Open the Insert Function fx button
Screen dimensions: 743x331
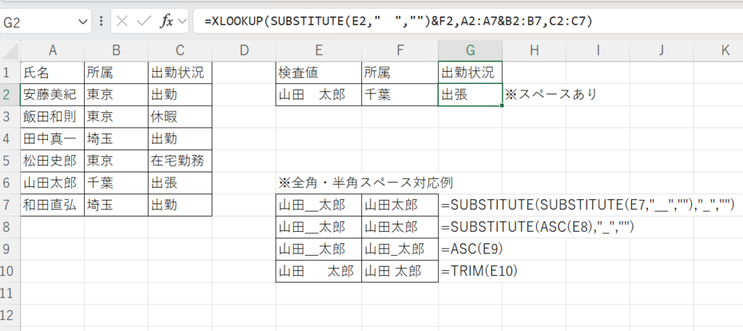(166, 21)
